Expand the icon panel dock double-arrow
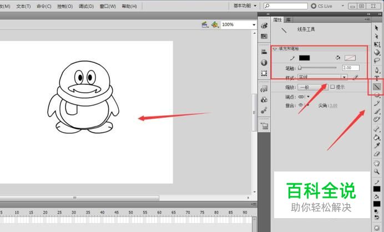This screenshot has width=384, height=232. (x=268, y=14)
